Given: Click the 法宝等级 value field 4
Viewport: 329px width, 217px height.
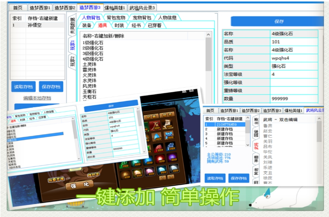Looking at the screenshot, I should point(294,75).
